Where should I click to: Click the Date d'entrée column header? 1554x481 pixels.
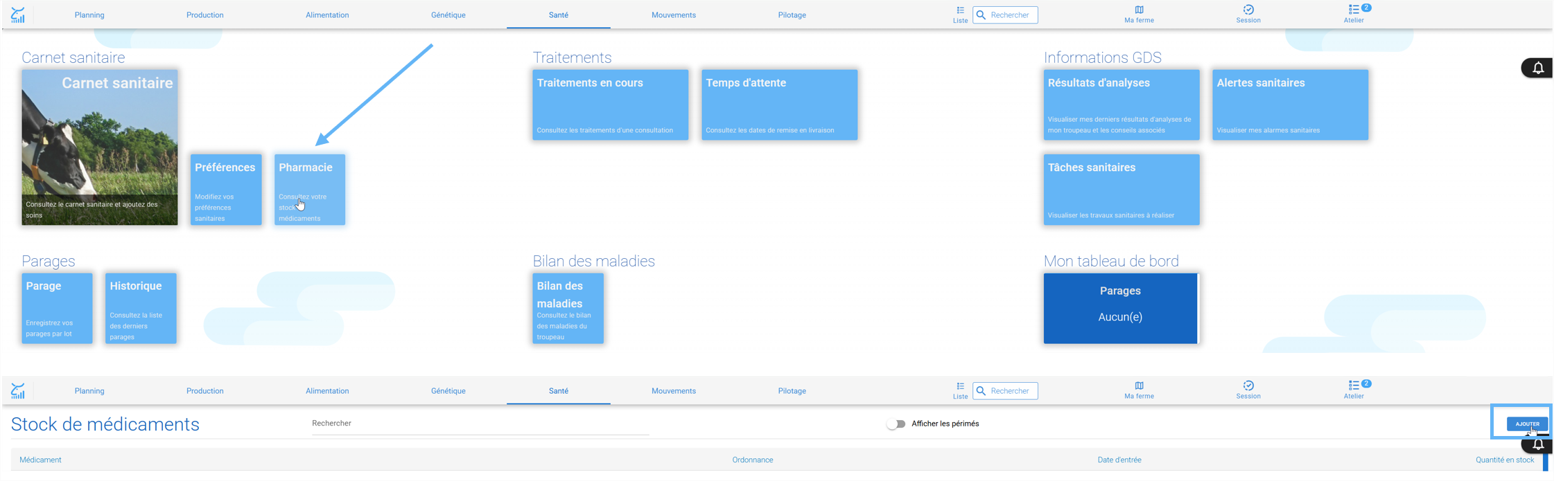click(x=1119, y=460)
